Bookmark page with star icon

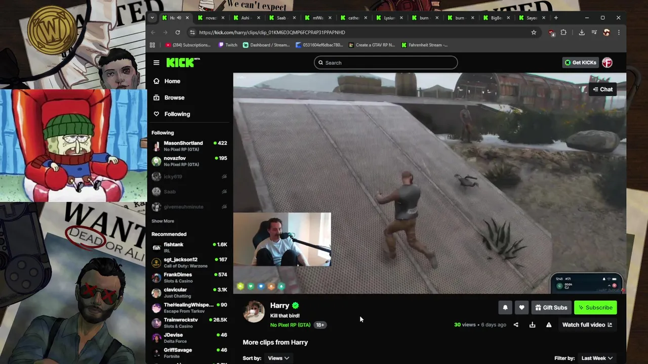tap(534, 32)
